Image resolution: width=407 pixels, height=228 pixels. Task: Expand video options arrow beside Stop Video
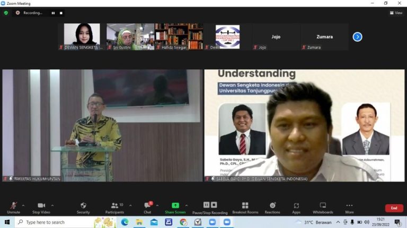coord(52,205)
